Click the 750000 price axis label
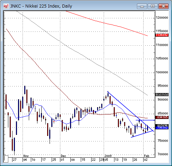Image resolution: width=172 pixels, height=166 pixels. pyautogui.click(x=163, y=141)
